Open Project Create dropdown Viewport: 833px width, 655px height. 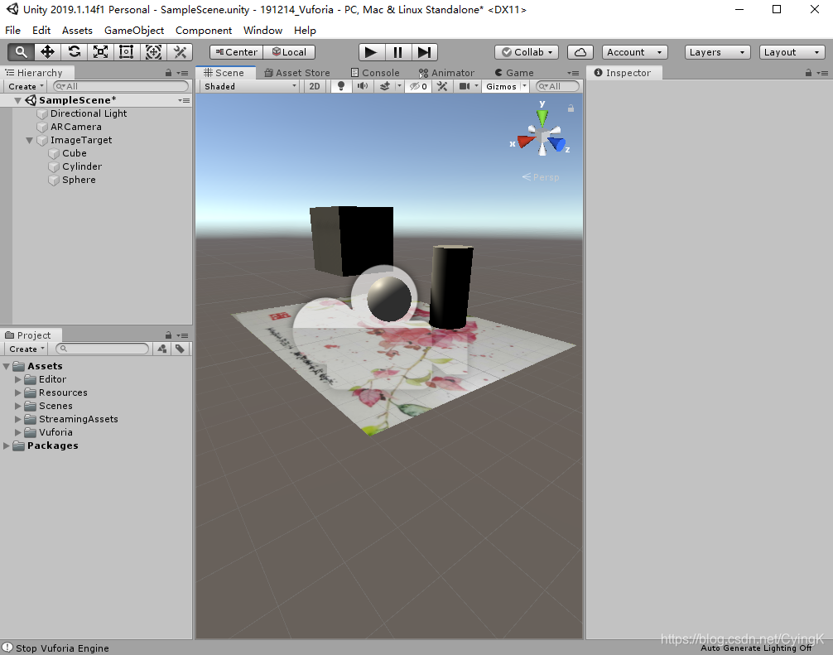point(26,349)
